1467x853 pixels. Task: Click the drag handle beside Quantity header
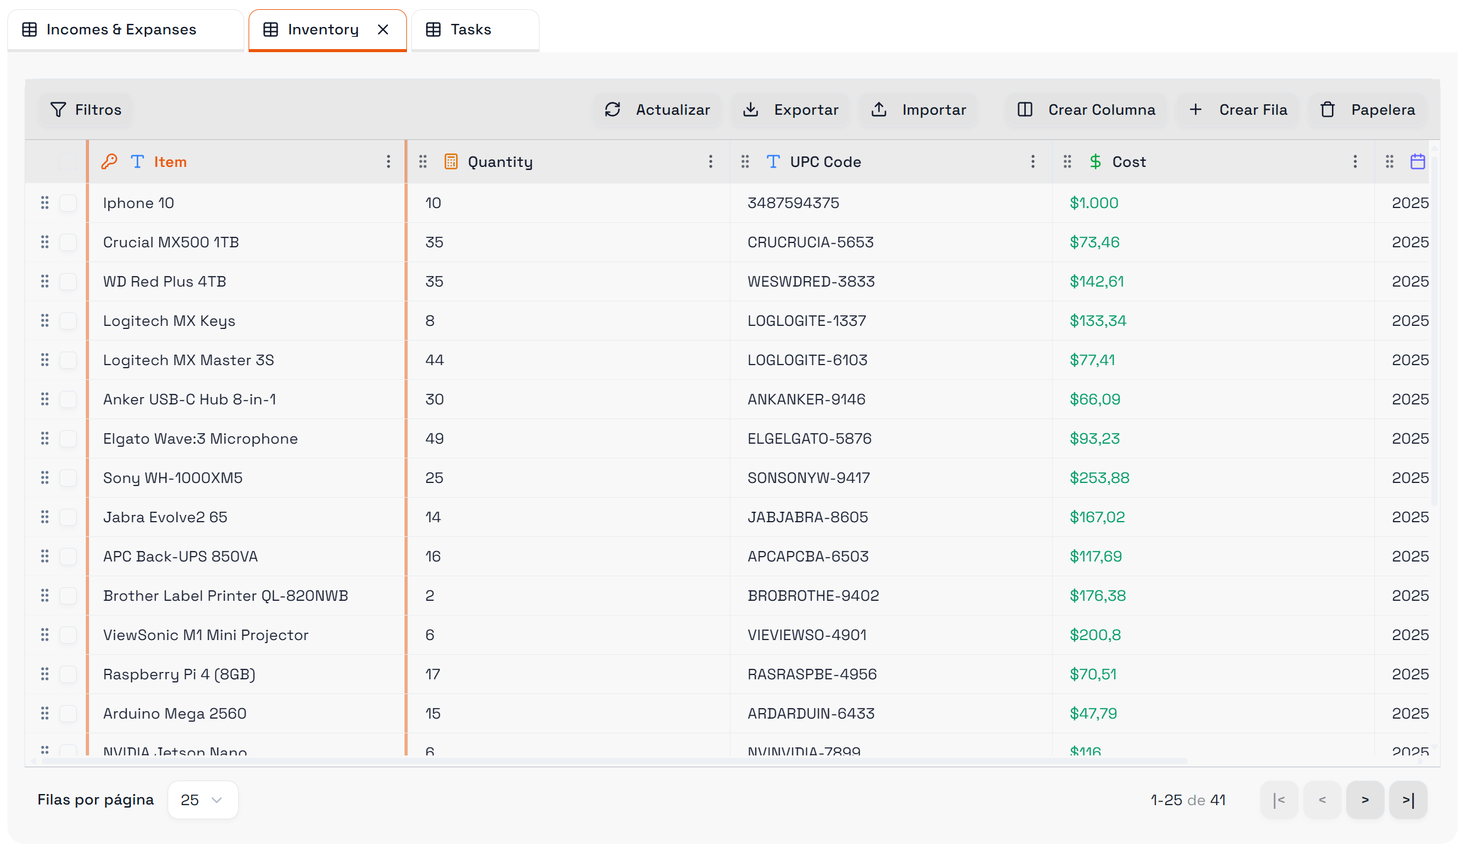click(423, 162)
